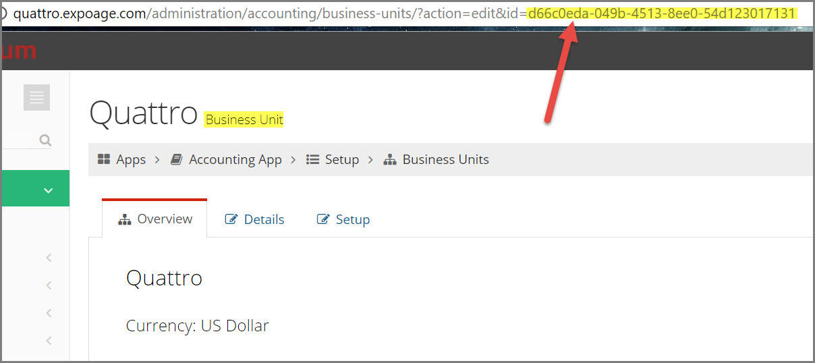The width and height of the screenshot is (815, 363).
Task: Expand the fourth collapsed sidebar menu arrow
Action: [x=49, y=341]
